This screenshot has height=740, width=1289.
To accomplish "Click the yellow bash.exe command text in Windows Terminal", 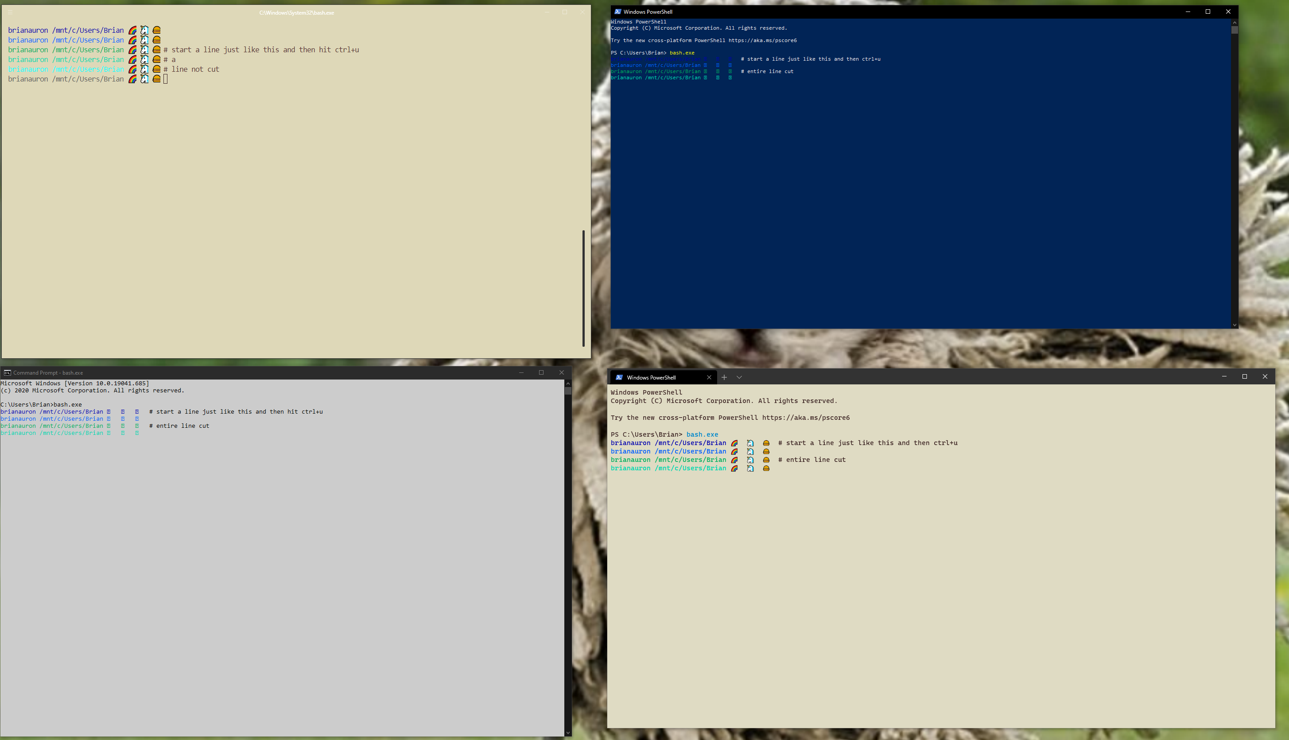I will (702, 434).
